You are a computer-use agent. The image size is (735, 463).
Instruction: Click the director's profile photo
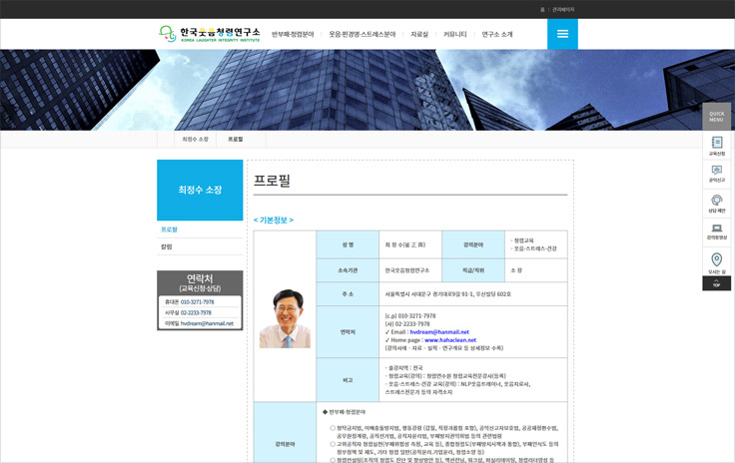[x=285, y=318]
